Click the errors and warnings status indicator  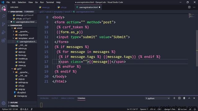coord(24,109)
